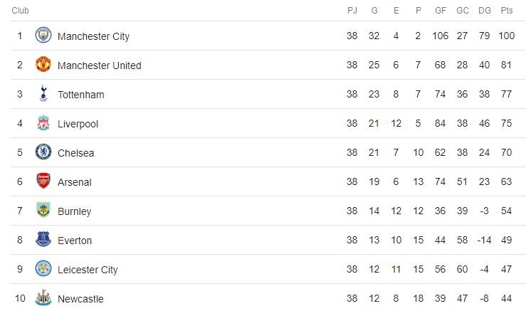Select the Leicester City fox crest
526x311 pixels.
(43, 269)
